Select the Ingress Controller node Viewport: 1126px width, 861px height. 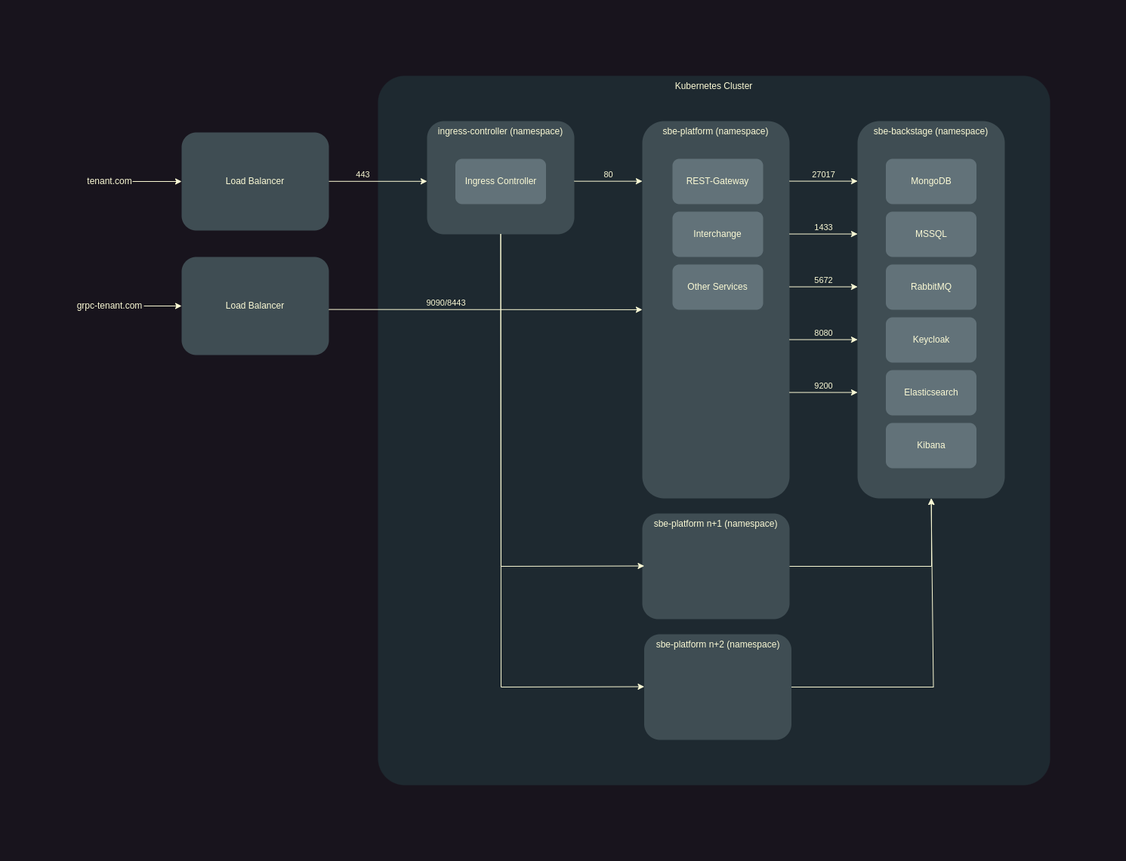[x=500, y=181]
